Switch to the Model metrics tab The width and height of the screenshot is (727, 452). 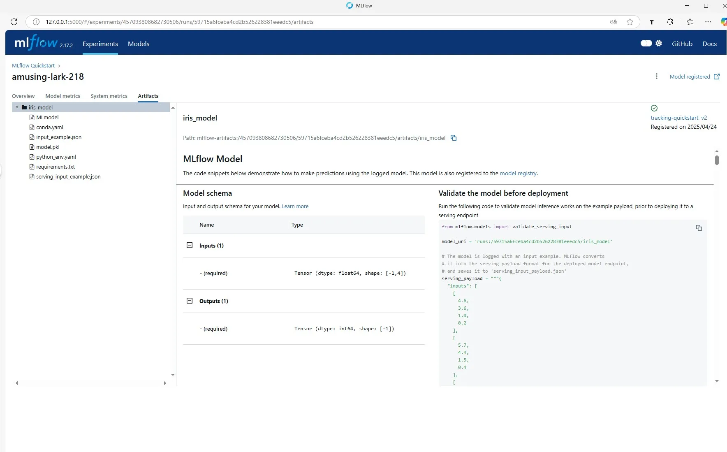(63, 96)
